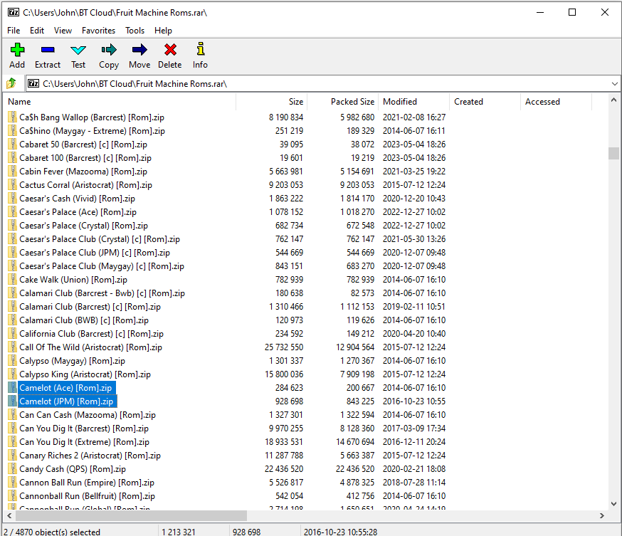This screenshot has width=622, height=536.
Task: Click the Copy toolbar icon
Action: [109, 50]
